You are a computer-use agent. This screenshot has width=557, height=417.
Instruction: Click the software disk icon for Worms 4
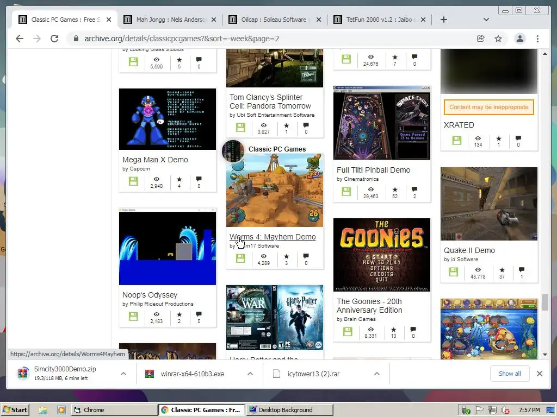click(240, 258)
